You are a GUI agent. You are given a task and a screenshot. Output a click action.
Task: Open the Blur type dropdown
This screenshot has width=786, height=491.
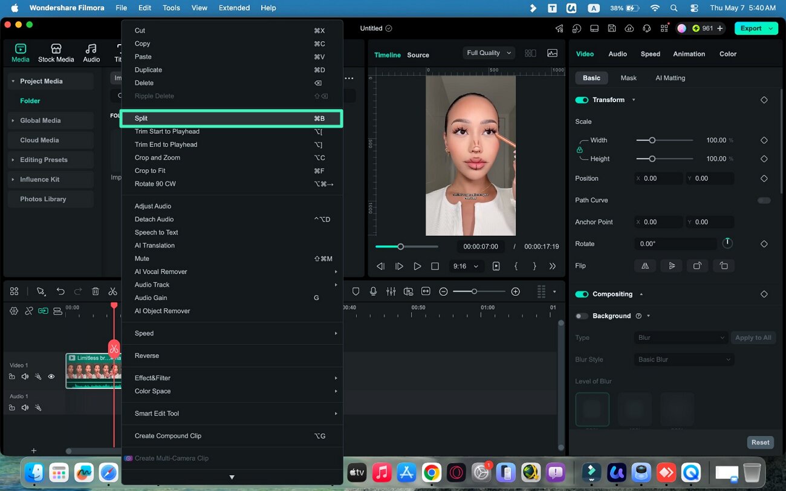682,337
